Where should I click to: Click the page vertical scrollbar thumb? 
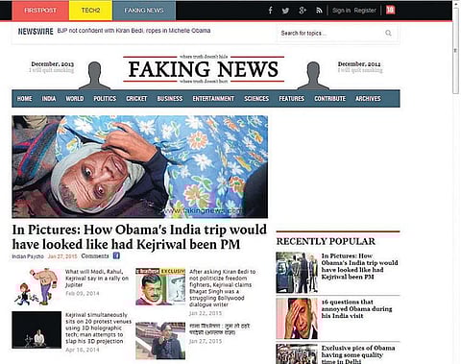tap(456, 51)
